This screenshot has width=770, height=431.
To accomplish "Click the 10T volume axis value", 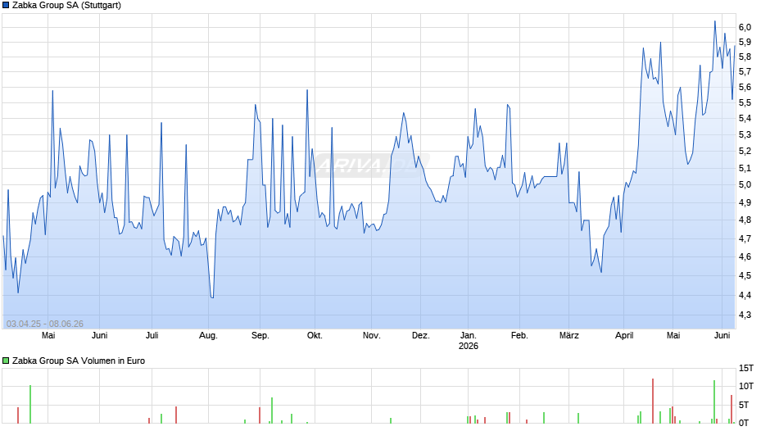I will click(746, 386).
